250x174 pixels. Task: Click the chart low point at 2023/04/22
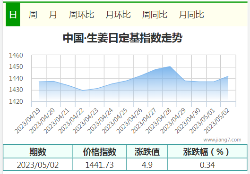pyautogui.click(x=83, y=91)
